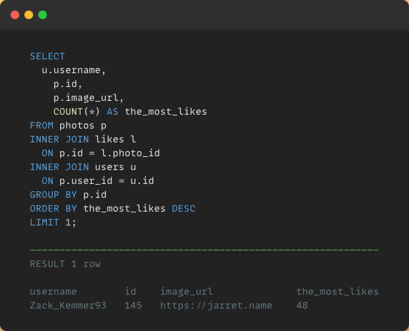Click the GROUP BY keywords
409x331 pixels.
[54, 195]
